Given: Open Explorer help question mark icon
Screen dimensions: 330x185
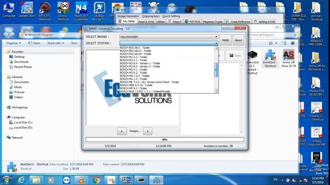Looking at the screenshot, I should coord(292,43).
